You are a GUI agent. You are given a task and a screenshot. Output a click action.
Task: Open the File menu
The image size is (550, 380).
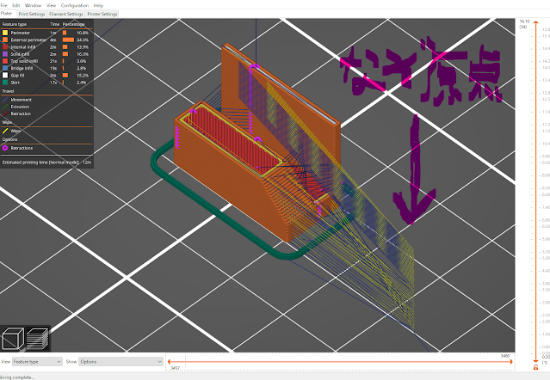pos(3,5)
